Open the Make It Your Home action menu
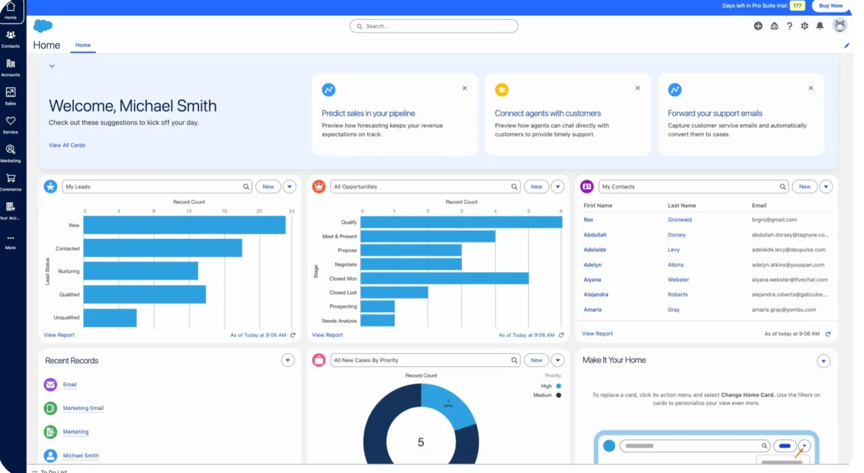This screenshot has height=473, width=864. 824,361
